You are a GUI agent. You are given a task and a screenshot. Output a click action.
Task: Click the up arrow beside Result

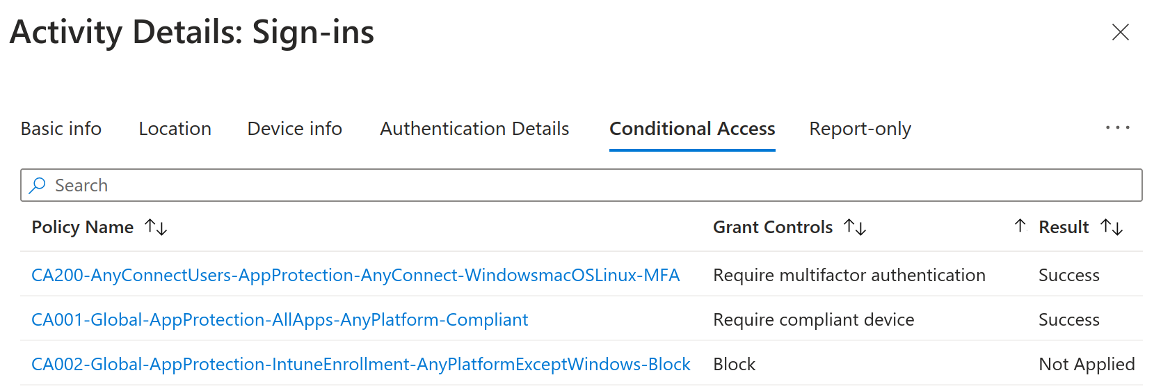pyautogui.click(x=1020, y=225)
